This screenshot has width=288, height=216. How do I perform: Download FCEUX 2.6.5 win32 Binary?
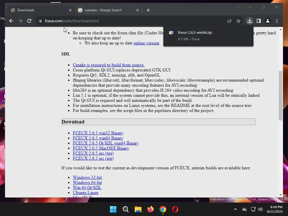pos(98,133)
